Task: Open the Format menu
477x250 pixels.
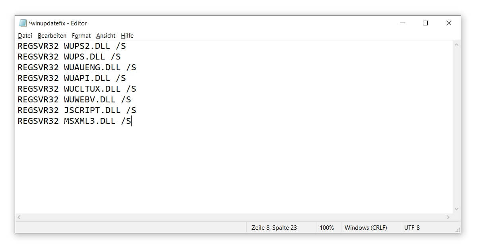Action: [81, 36]
